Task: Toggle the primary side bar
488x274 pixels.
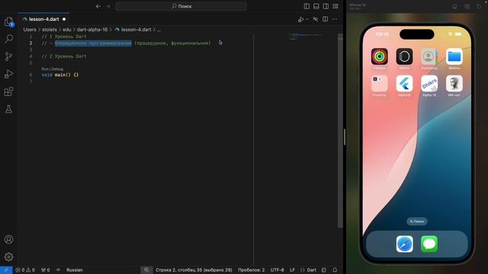Action: pyautogui.click(x=307, y=6)
